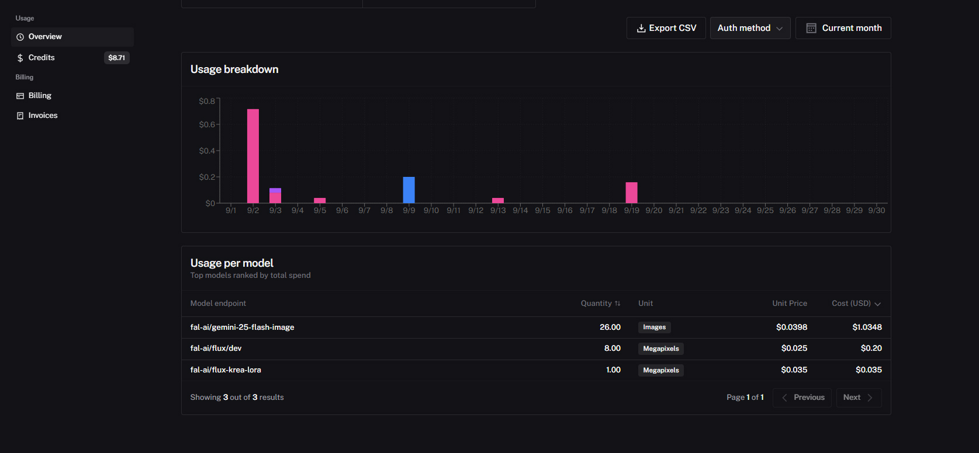The height and width of the screenshot is (453, 979).
Task: Open the Current month date range picker
Action: pos(843,28)
